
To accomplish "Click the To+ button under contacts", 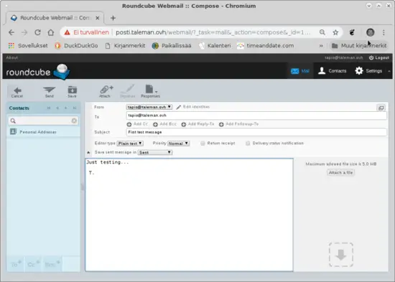I will tap(16, 264).
